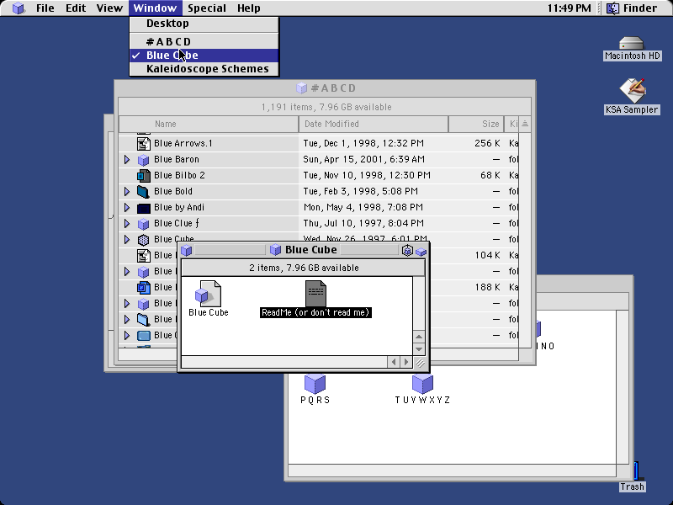Open the File menu
The width and height of the screenshot is (673, 505).
(x=45, y=8)
